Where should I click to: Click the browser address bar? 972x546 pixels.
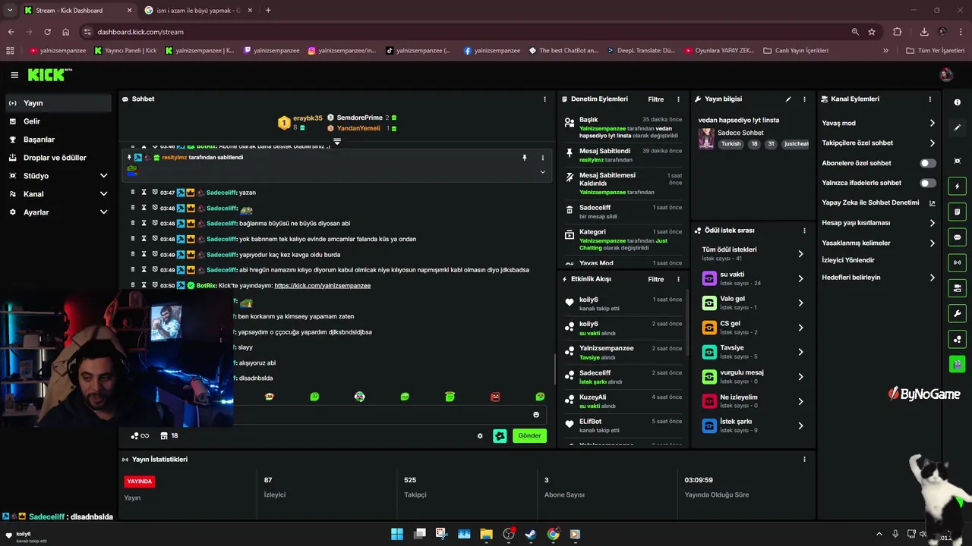(463, 32)
